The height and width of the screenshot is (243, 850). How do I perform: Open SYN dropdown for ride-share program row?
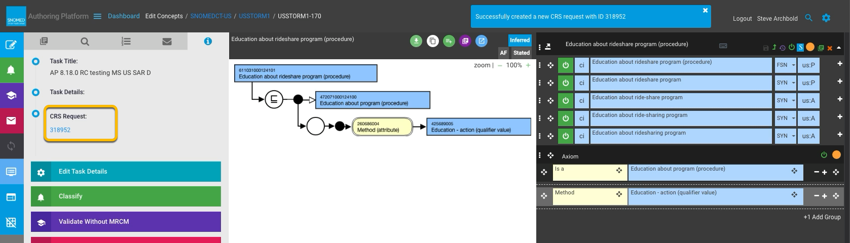(786, 100)
